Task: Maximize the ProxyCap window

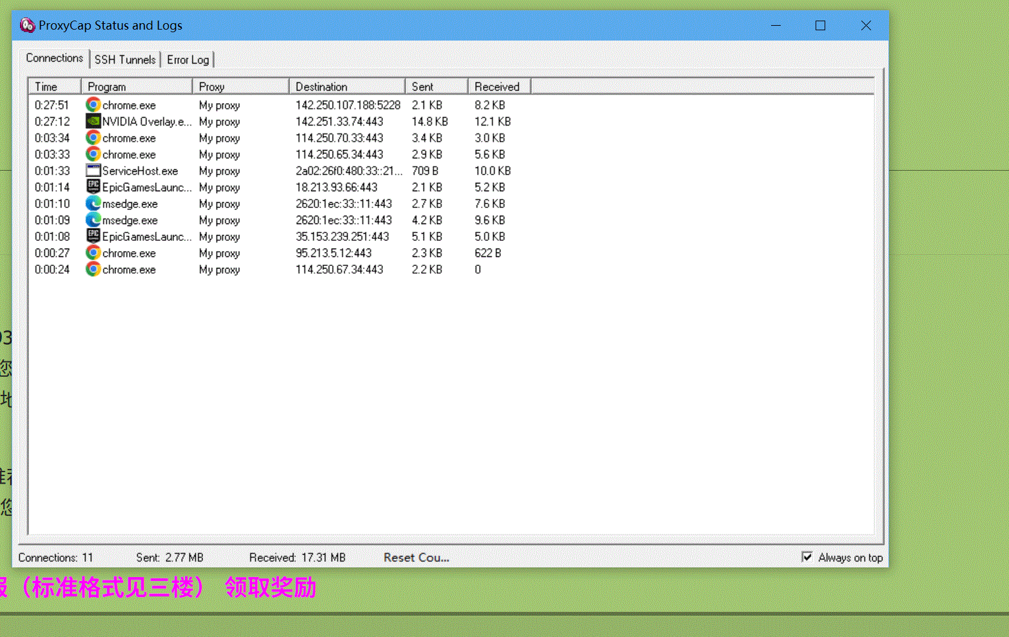Action: pyautogui.click(x=820, y=26)
